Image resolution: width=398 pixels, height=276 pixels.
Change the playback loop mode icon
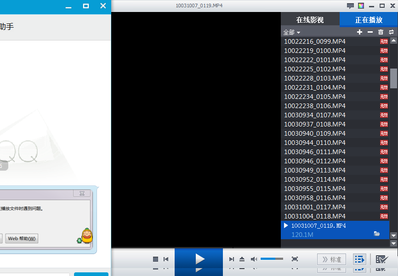pos(391,32)
